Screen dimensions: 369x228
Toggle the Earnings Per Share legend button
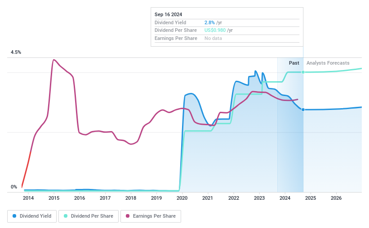151,216
